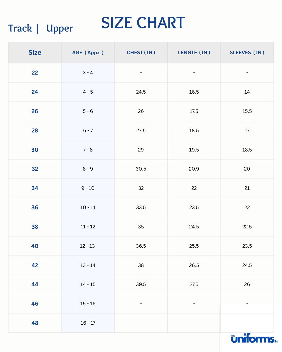Click the Upper heading text
Viewport: 282px width, 352px height.
pyautogui.click(x=60, y=29)
